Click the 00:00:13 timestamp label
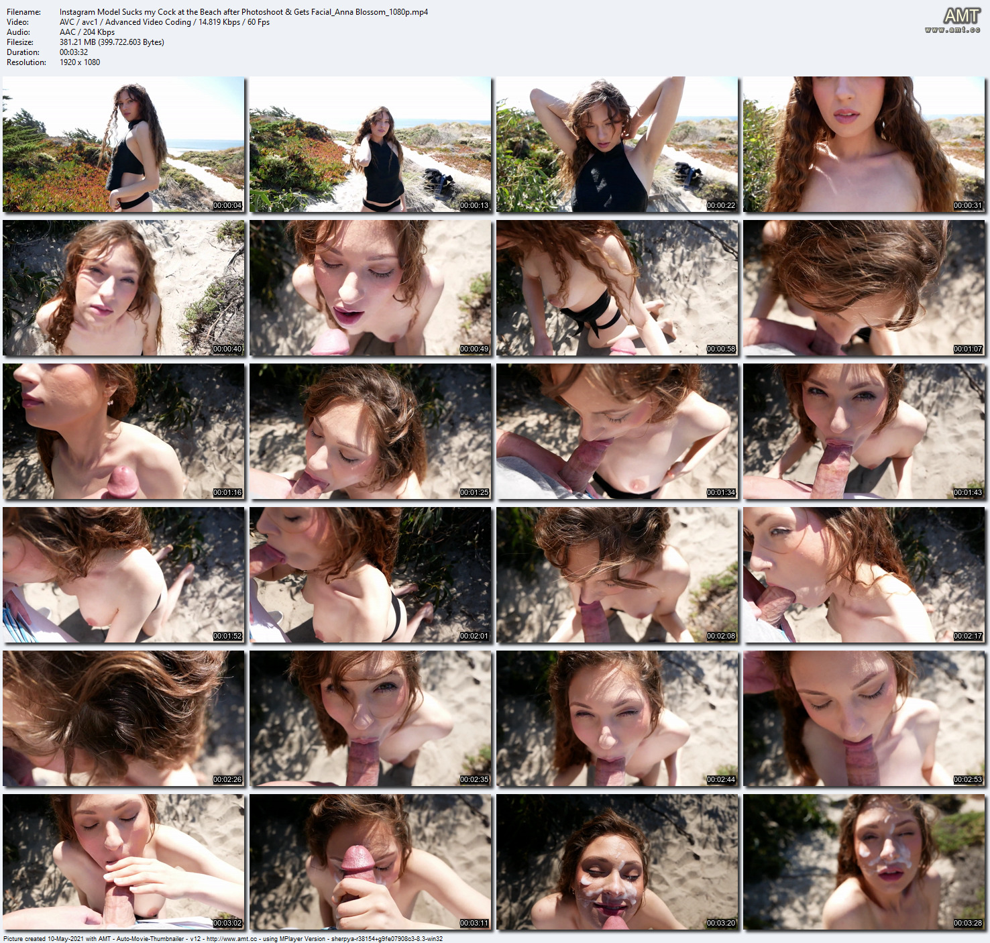Image resolution: width=990 pixels, height=943 pixels. pyautogui.click(x=474, y=206)
